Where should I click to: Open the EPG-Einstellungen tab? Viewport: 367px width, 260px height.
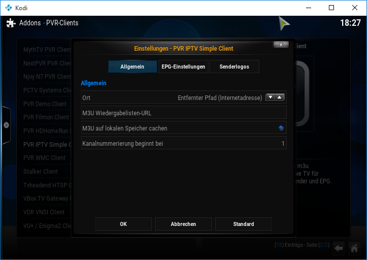point(183,67)
